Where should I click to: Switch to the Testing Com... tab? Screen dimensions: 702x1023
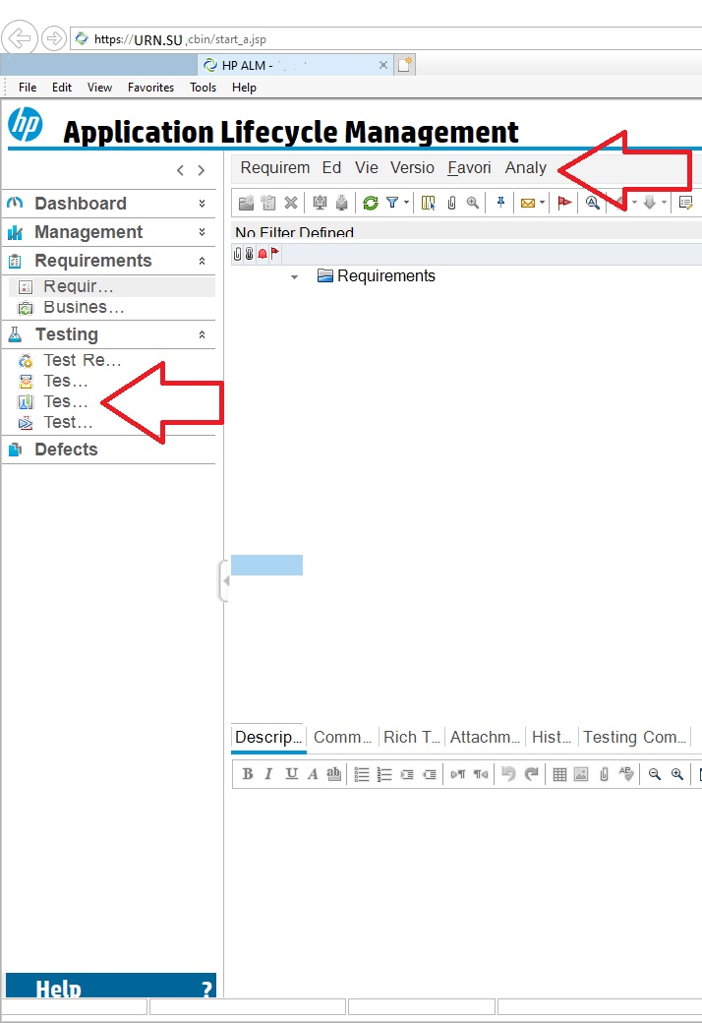634,737
